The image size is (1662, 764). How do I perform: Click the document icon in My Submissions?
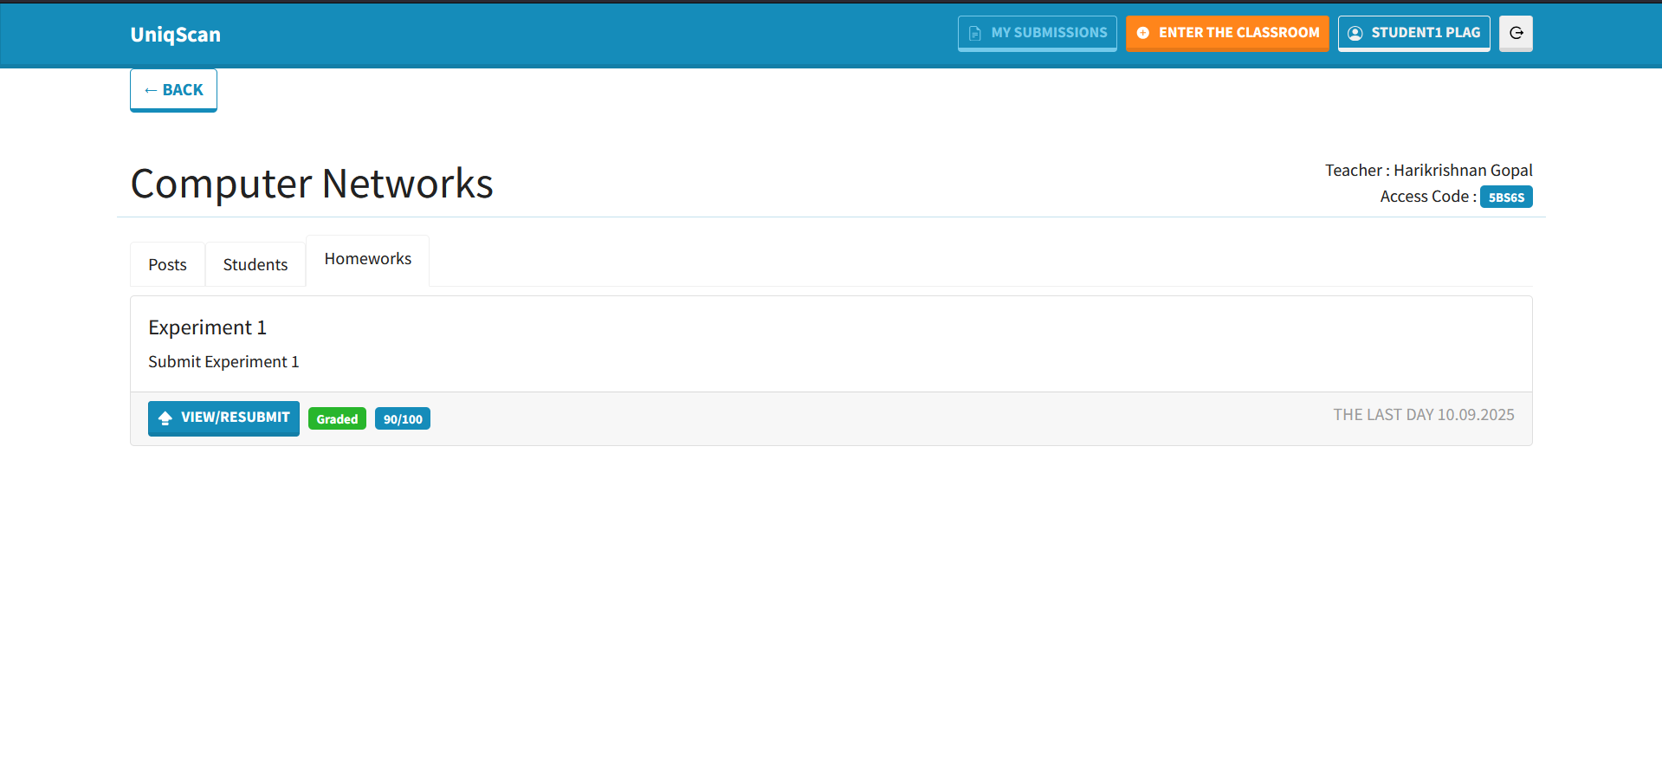tap(974, 33)
